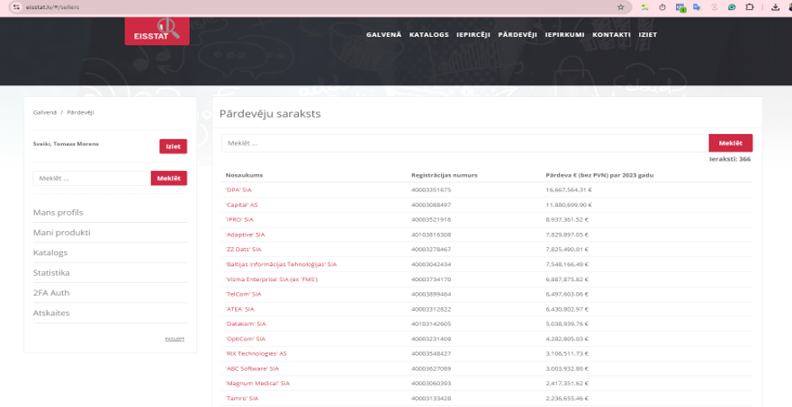Open seller 'ATEA' SIA
Image resolution: width=792 pixels, height=407 pixels.
(240, 309)
